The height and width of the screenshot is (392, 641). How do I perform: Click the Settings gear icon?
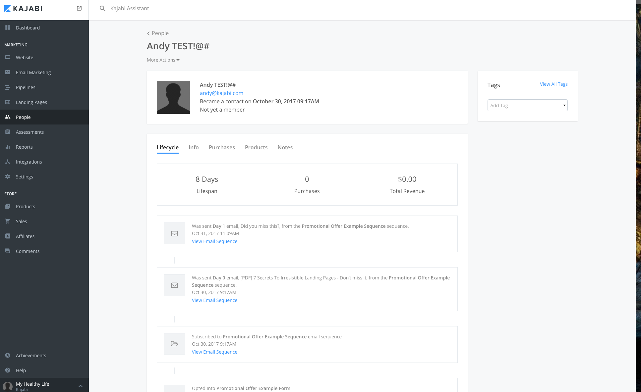coord(8,176)
